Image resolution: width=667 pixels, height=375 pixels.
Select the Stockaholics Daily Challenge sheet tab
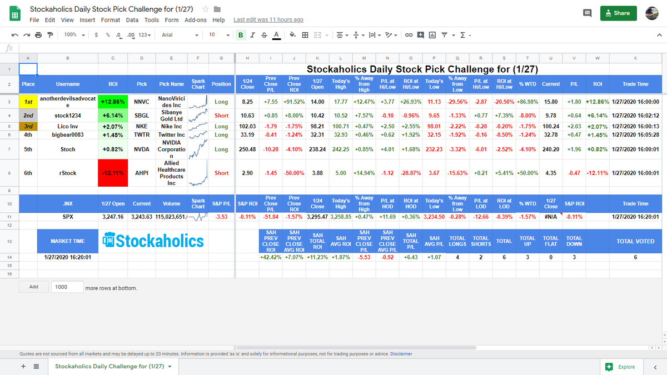click(113, 367)
